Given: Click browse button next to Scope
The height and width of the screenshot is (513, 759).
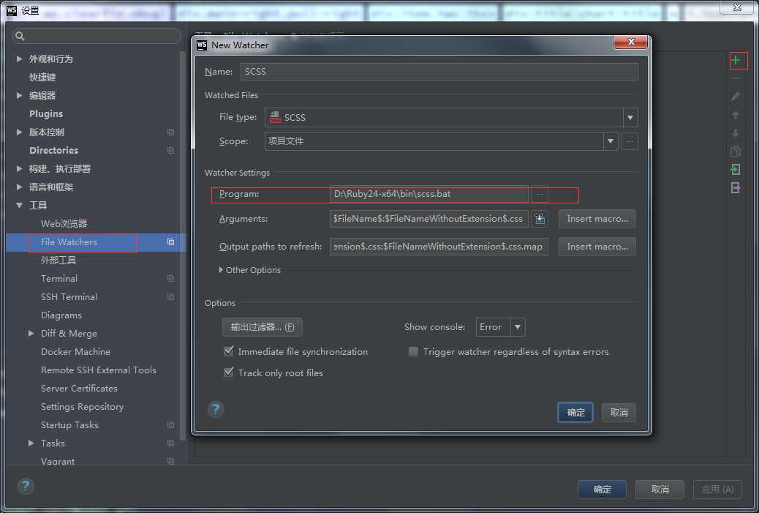Looking at the screenshot, I should click(630, 141).
